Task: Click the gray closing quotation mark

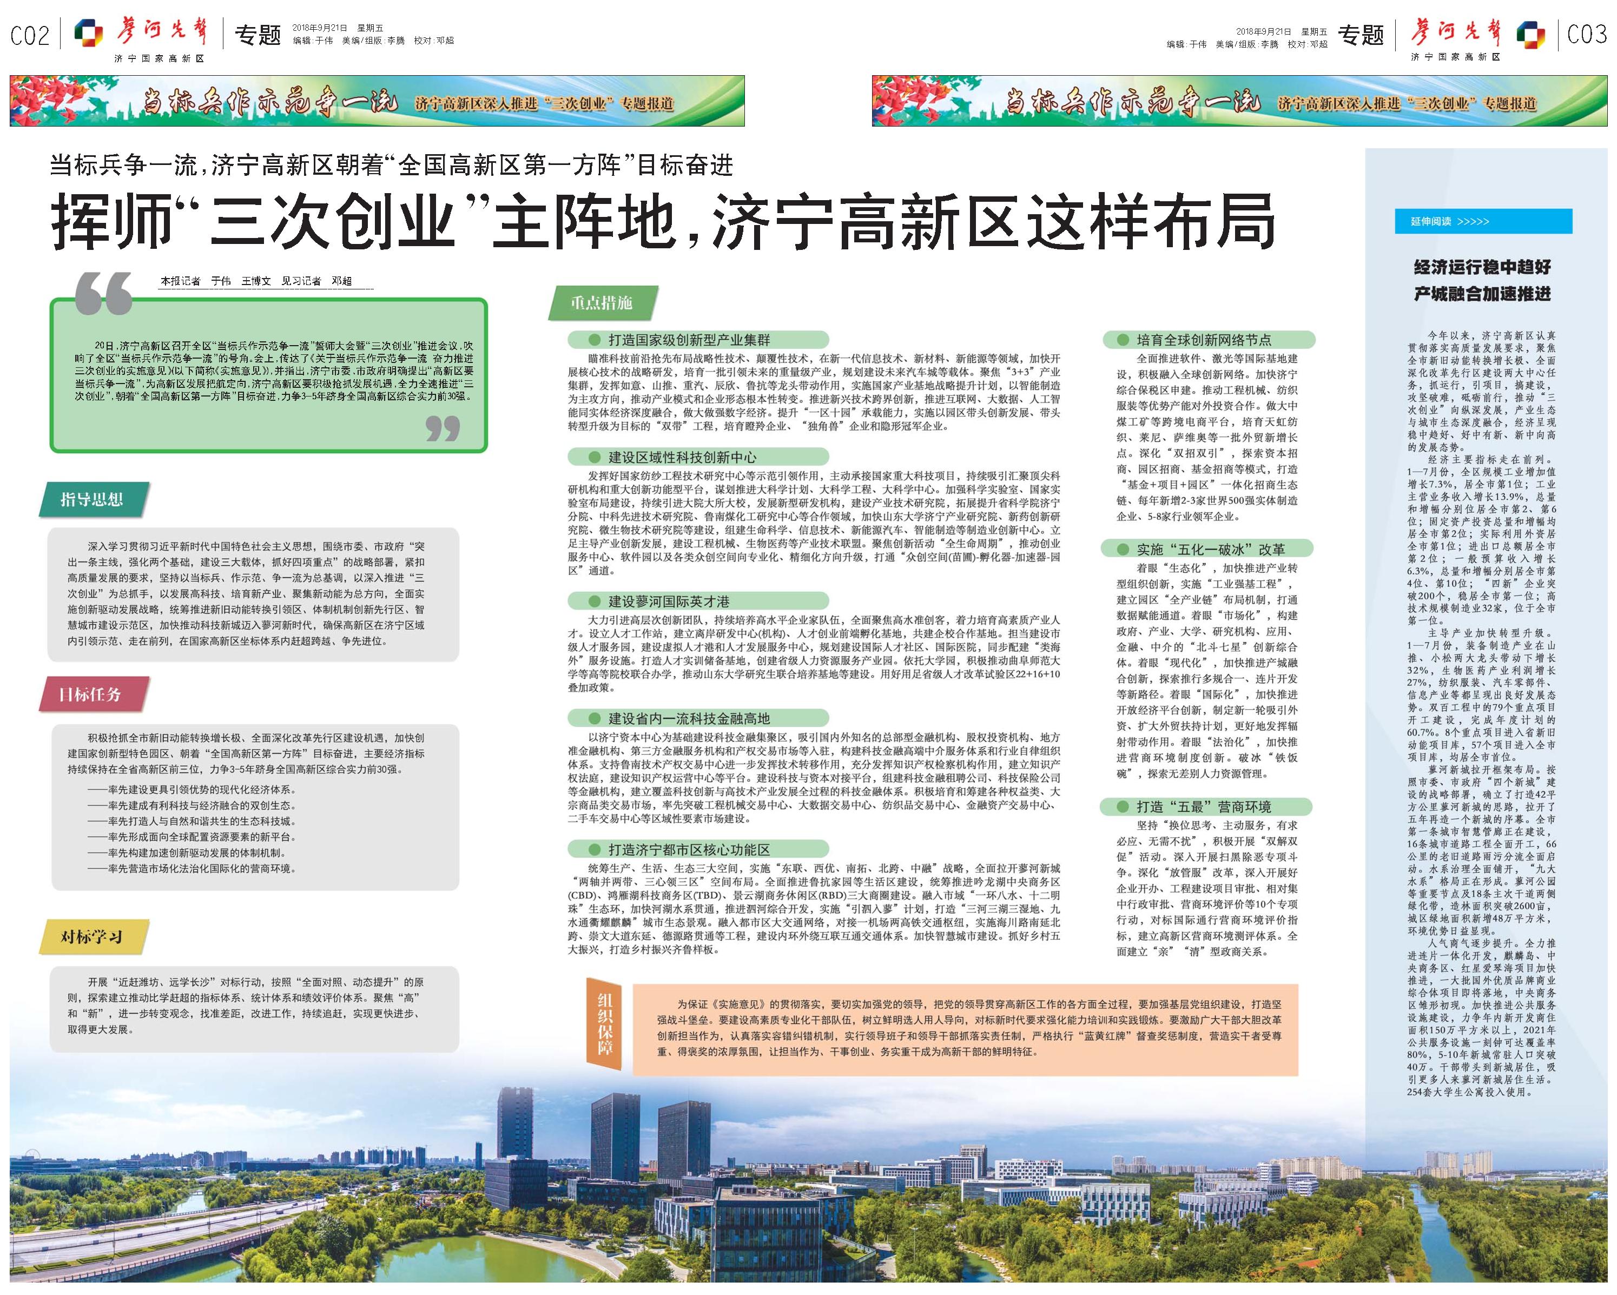Action: point(443,429)
